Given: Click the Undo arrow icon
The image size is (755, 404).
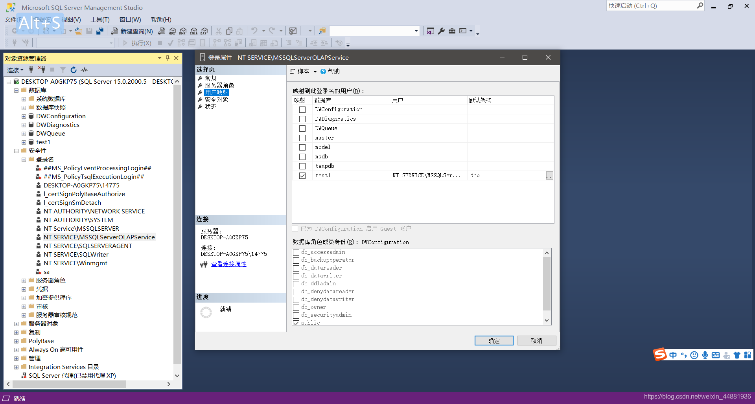Looking at the screenshot, I should coord(254,31).
